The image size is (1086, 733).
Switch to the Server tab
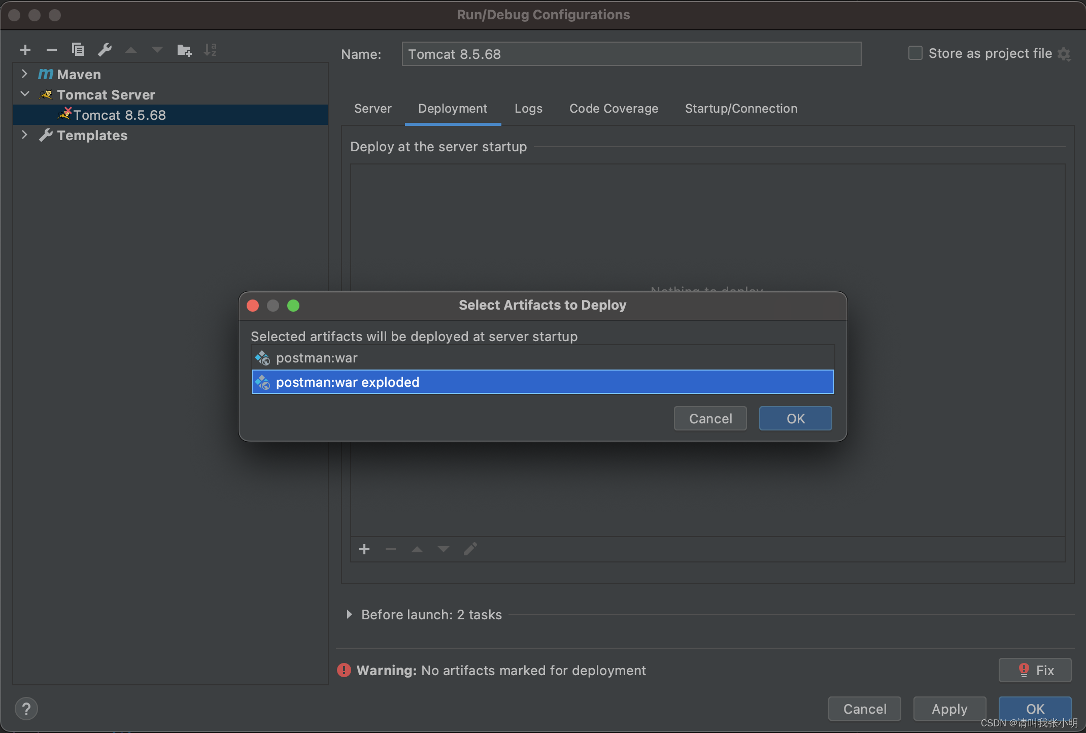372,109
